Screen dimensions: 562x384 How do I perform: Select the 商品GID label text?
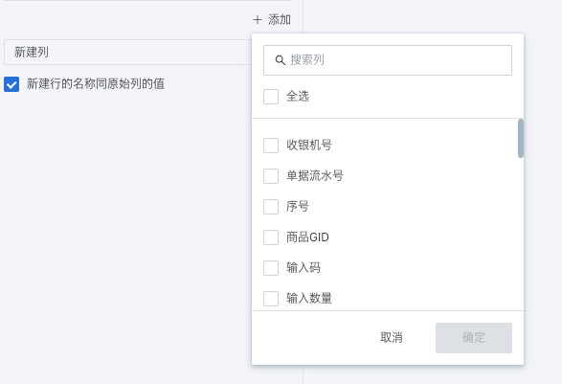click(x=307, y=237)
